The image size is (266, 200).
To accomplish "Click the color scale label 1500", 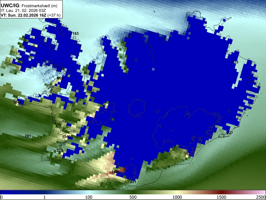I will [x=221, y=197].
